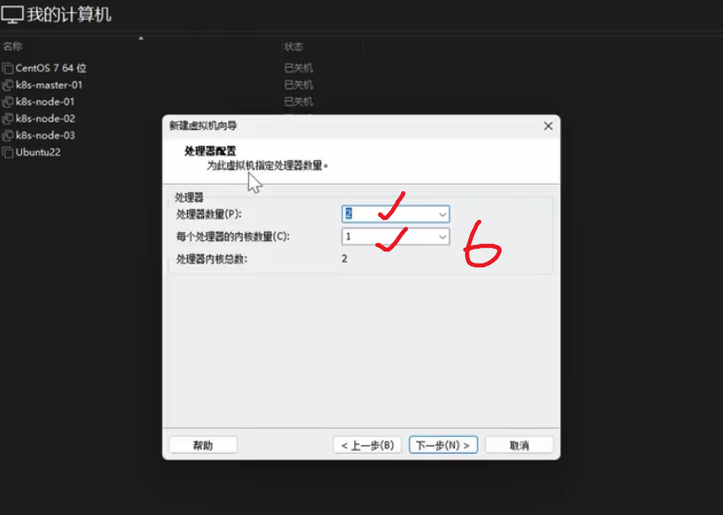
Task: Select CentOS 7 64 位 in library list
Action: point(51,69)
